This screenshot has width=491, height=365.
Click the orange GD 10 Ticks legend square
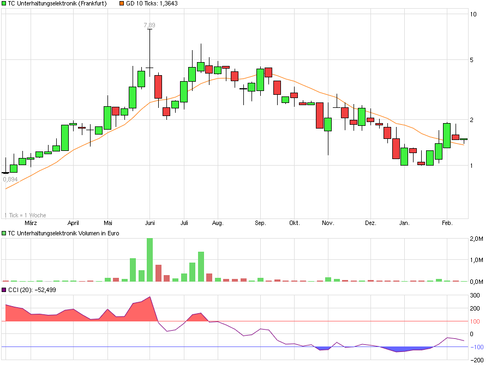[122, 4]
